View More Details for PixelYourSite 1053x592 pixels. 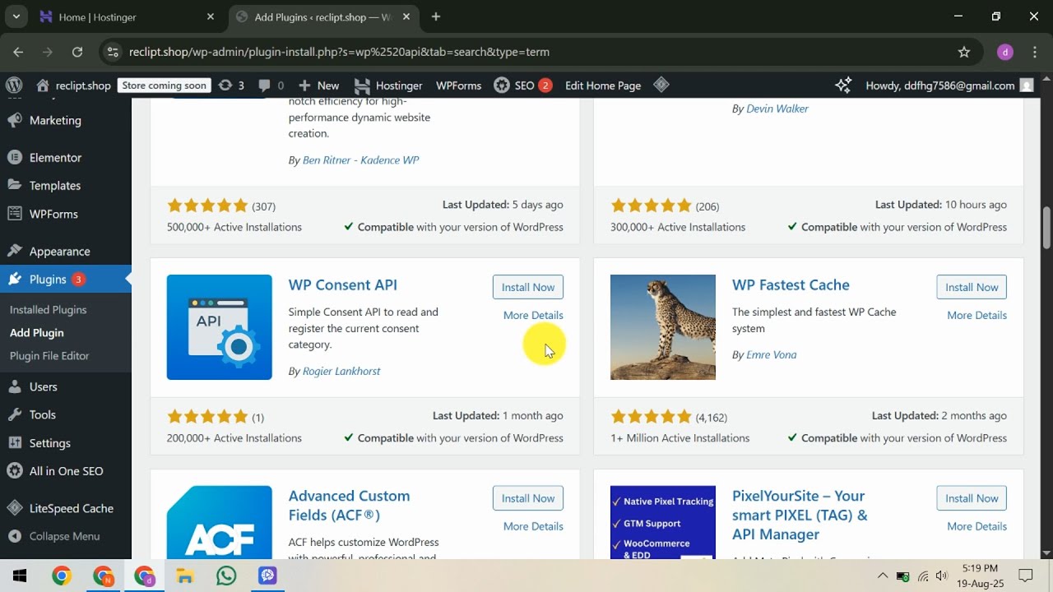[976, 526]
